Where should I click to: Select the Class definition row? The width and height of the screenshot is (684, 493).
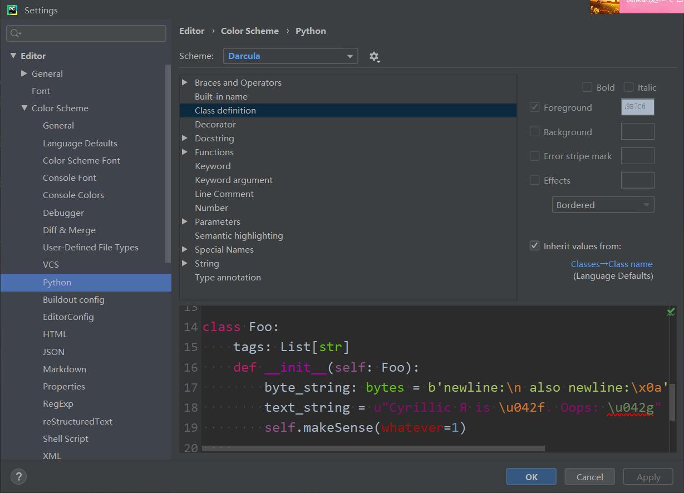pyautogui.click(x=348, y=110)
